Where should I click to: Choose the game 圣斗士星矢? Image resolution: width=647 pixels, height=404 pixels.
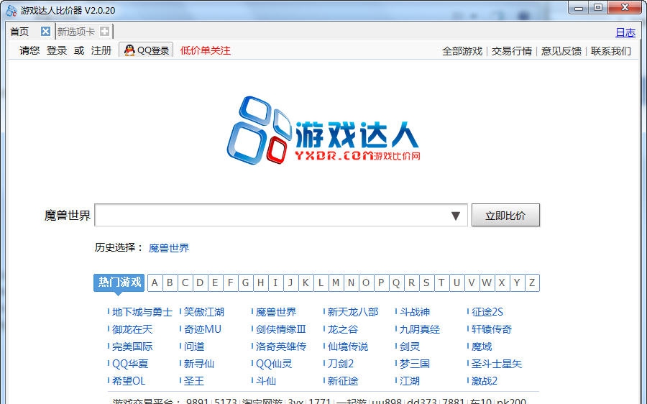497,364
